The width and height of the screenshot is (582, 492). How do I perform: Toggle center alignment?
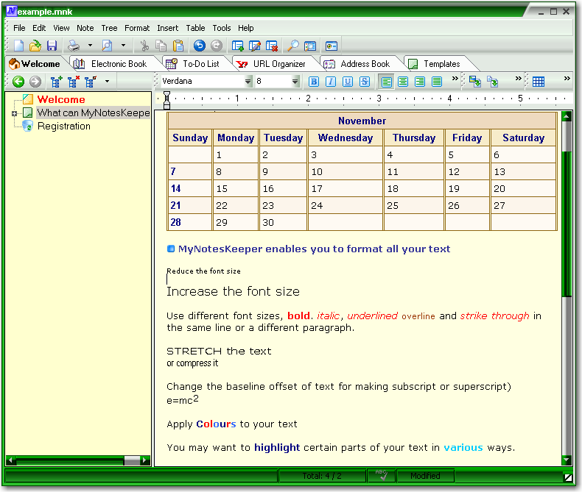click(x=403, y=82)
